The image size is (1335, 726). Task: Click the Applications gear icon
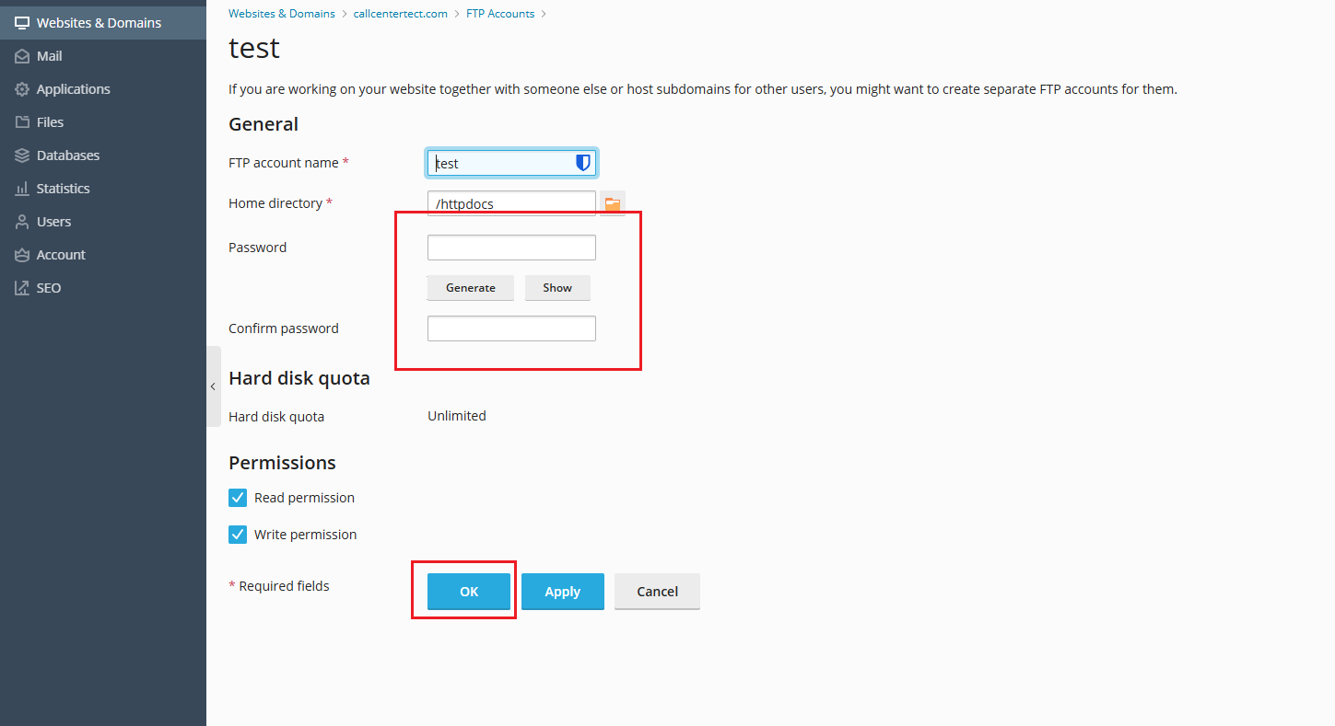(22, 89)
